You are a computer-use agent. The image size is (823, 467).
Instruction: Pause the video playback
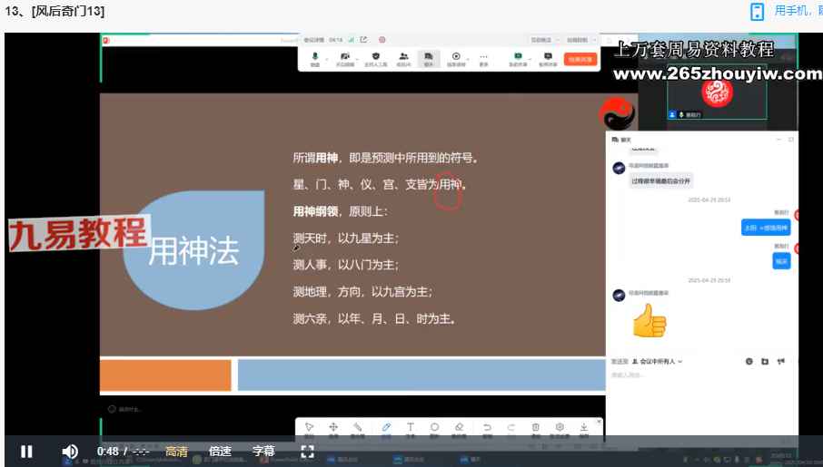tap(26, 451)
